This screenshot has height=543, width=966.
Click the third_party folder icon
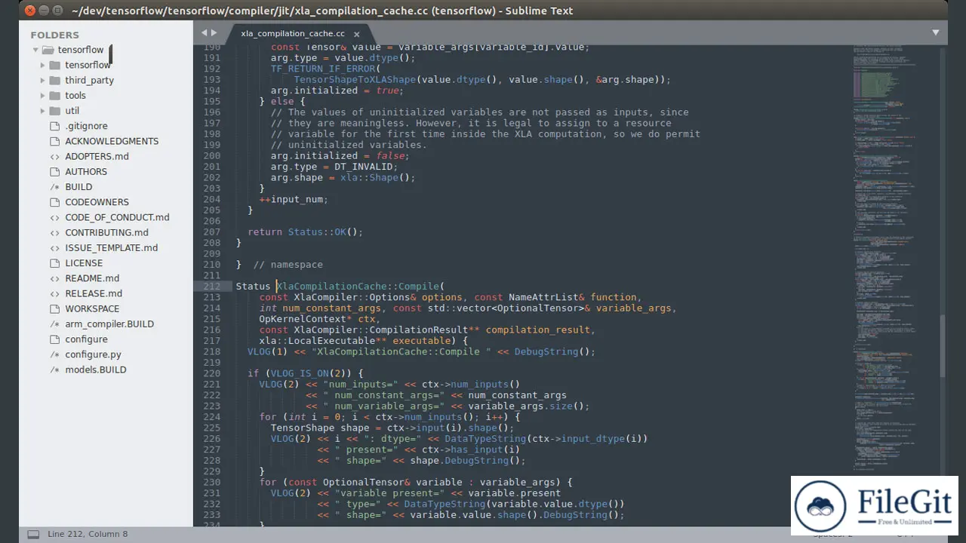(x=55, y=80)
